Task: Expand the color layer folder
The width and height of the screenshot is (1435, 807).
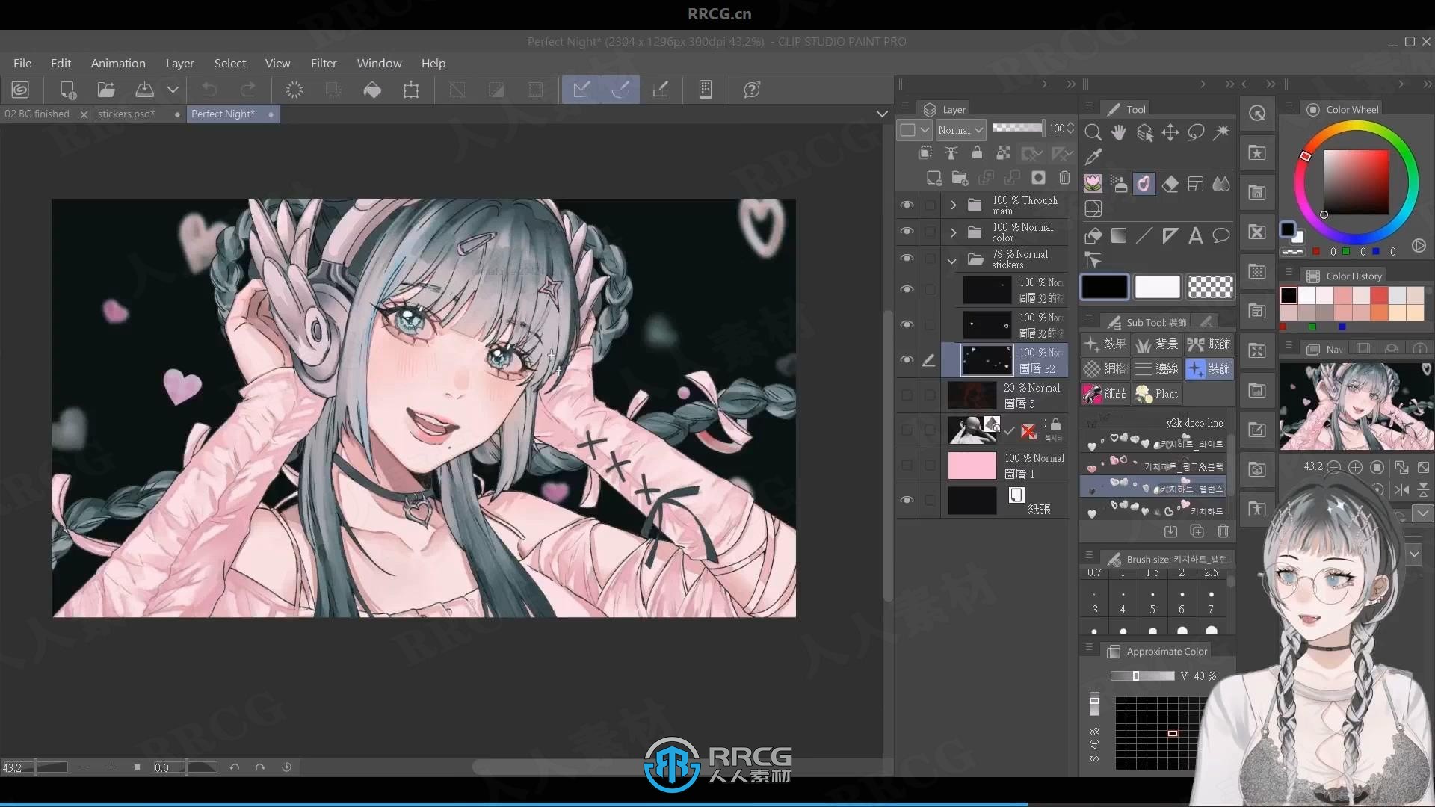Action: click(x=953, y=232)
